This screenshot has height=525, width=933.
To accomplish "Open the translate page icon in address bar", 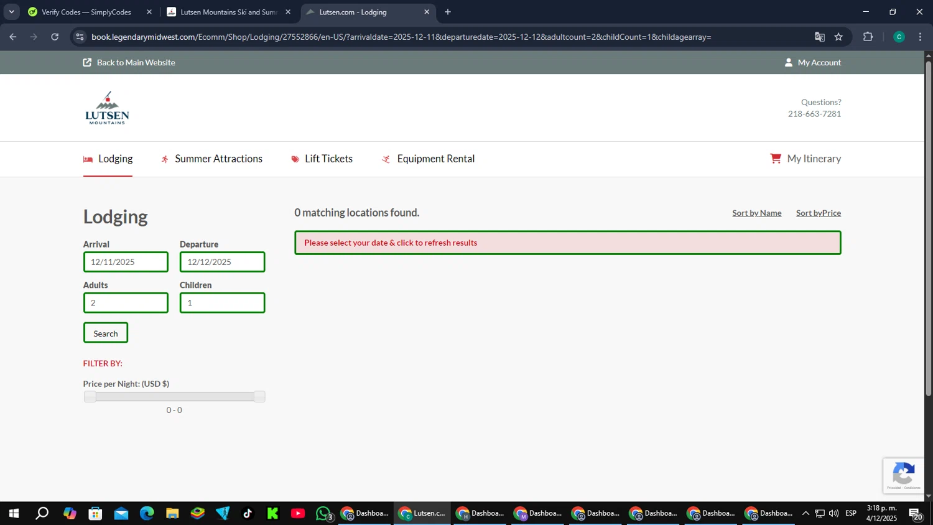I will pyautogui.click(x=820, y=37).
